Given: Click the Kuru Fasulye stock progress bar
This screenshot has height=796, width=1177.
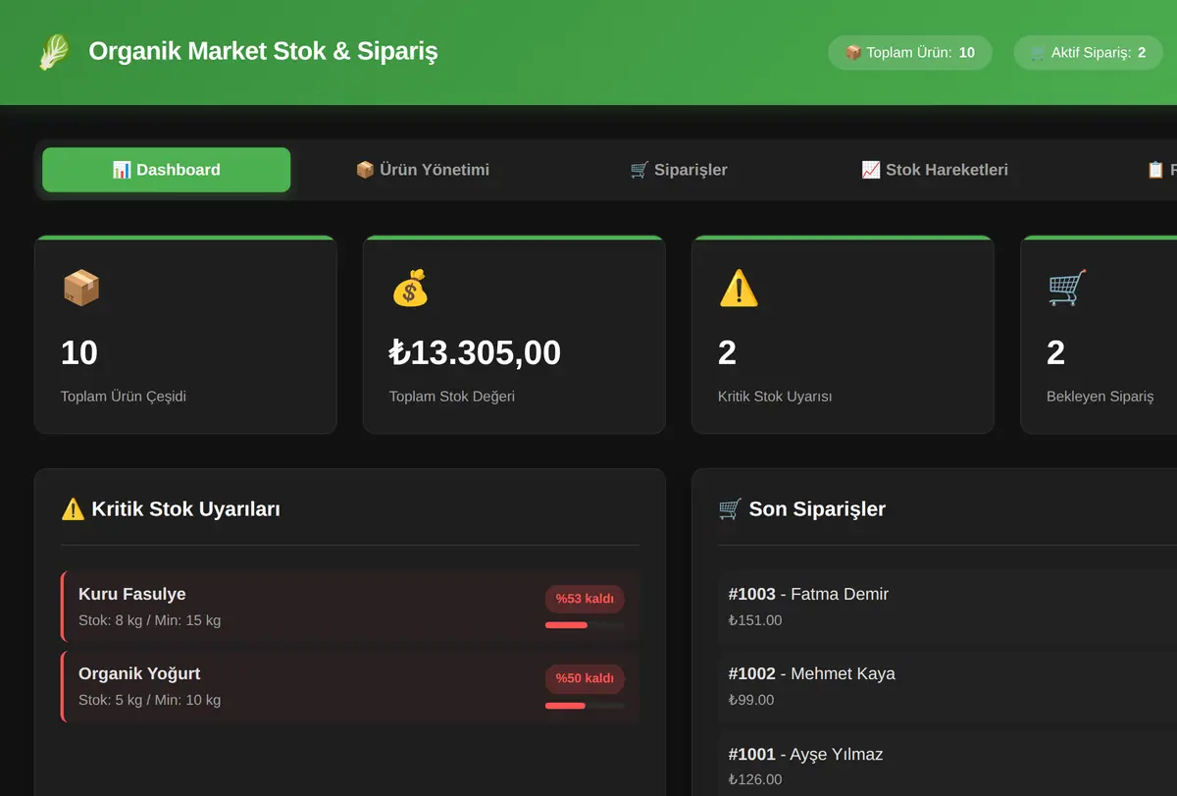Looking at the screenshot, I should [585, 625].
